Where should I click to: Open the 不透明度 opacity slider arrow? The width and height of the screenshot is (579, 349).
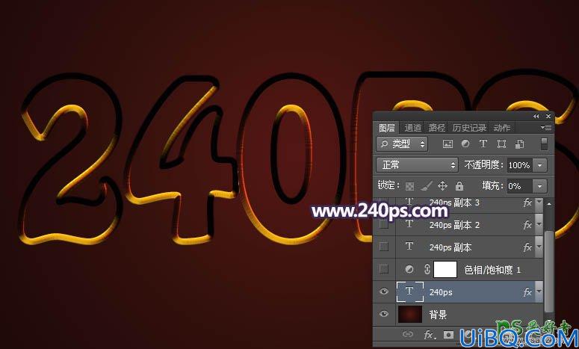tap(540, 165)
